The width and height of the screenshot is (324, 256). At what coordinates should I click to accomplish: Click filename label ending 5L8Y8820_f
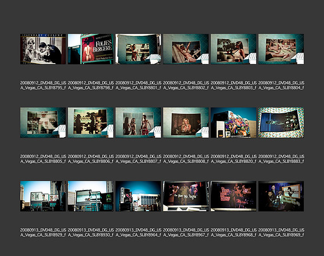click(234, 159)
